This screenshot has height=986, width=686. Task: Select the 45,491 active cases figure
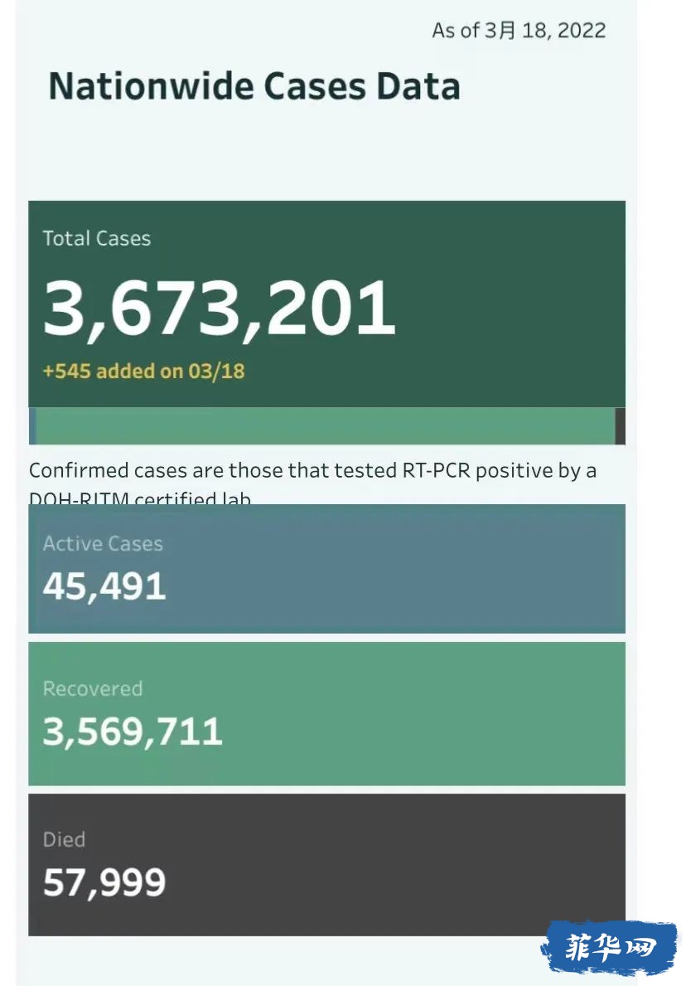pyautogui.click(x=104, y=586)
